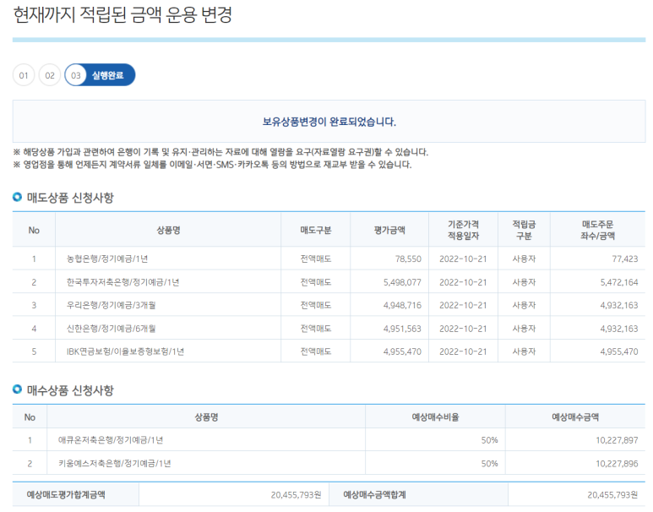The width and height of the screenshot is (653, 512).
Task: Select product IBK연금보험/이율보증형보험/1년
Action: pos(125,351)
